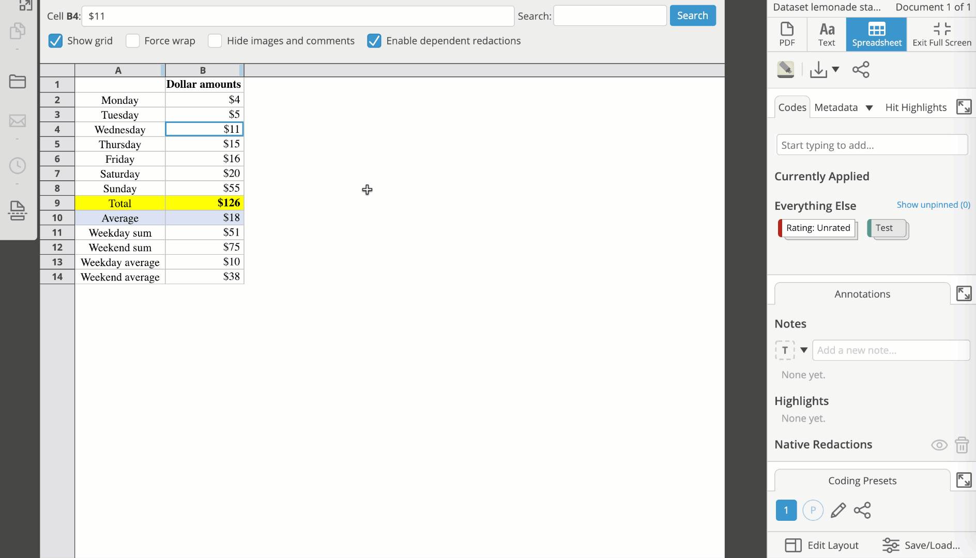Open the folder icon in left sidebar
Viewport: 976px width, 558px height.
pyautogui.click(x=18, y=81)
